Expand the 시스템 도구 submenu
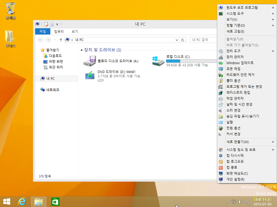Viewport: 277px width, 207px height. [x=247, y=13]
